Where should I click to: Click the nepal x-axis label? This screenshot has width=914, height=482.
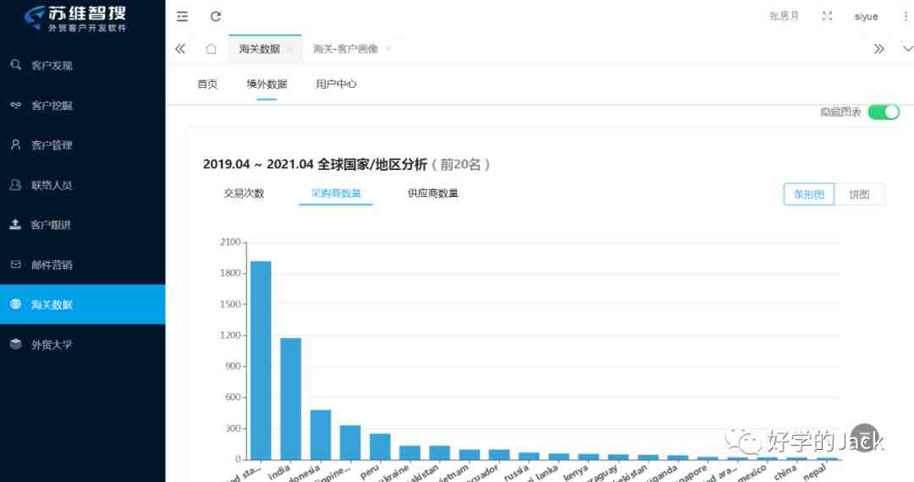click(814, 472)
